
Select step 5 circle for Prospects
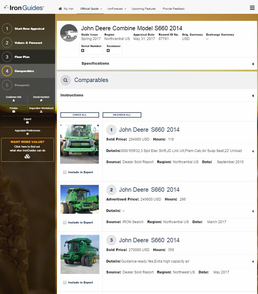point(7,85)
